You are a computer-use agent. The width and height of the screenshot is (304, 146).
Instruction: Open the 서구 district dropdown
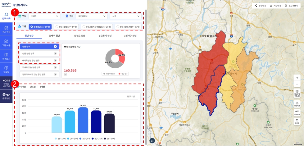(125, 16)
